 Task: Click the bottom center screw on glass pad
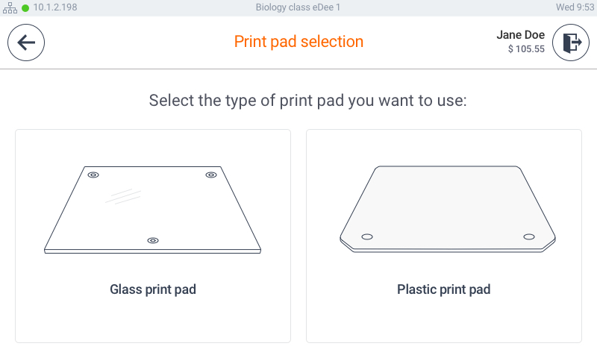pyautogui.click(x=153, y=240)
